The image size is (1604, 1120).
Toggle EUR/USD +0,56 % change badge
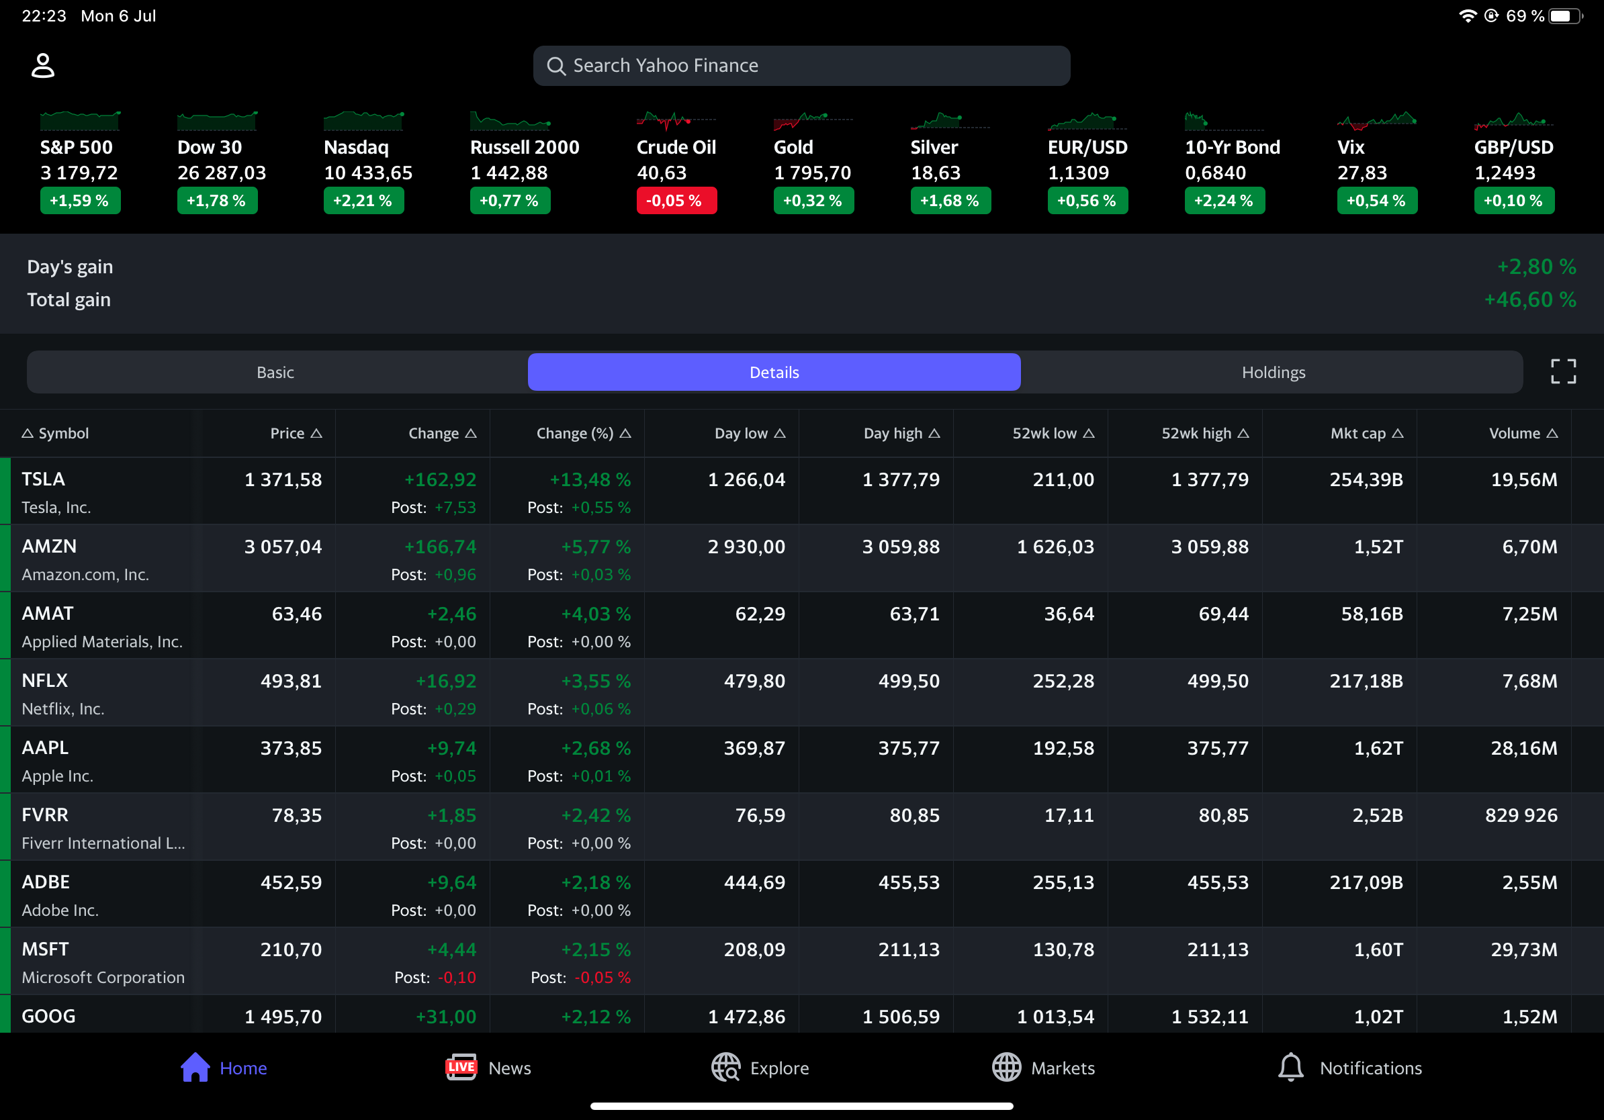tap(1087, 200)
